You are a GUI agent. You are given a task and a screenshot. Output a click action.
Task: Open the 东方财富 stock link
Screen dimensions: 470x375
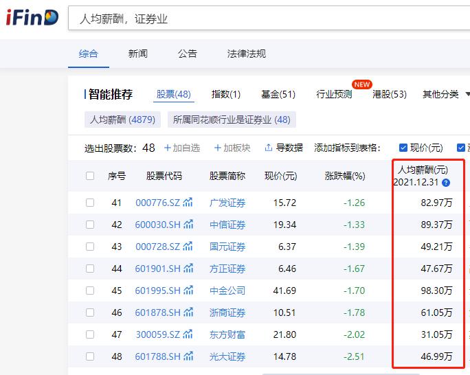[x=227, y=334]
